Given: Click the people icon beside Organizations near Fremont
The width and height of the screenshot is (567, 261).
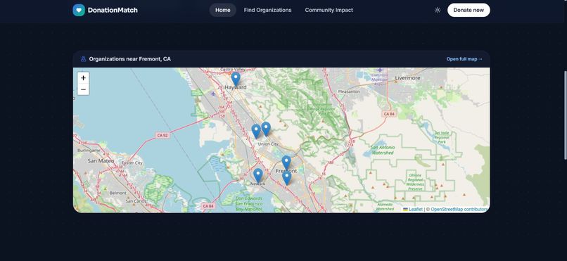Looking at the screenshot, I should tap(83, 59).
